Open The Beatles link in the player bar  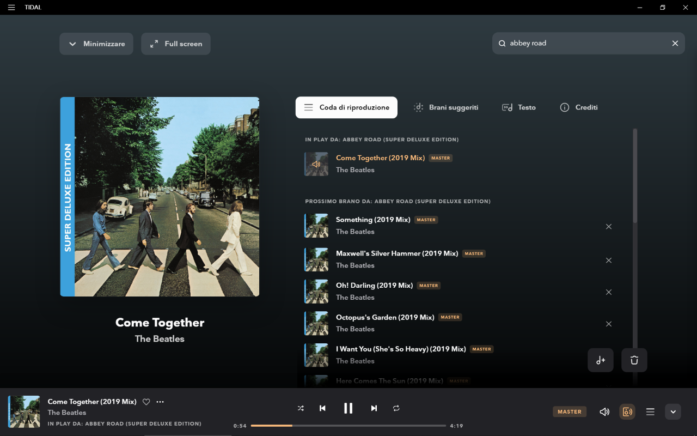[x=67, y=413]
